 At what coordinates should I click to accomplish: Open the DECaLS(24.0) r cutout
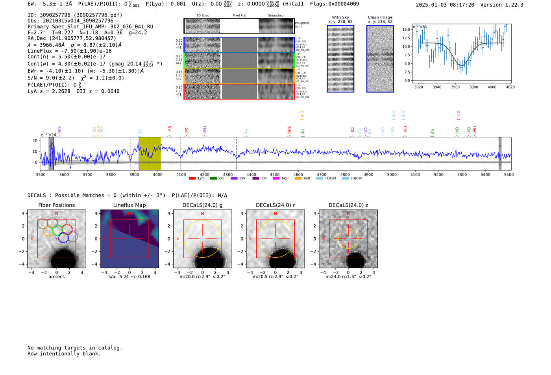coord(275,238)
